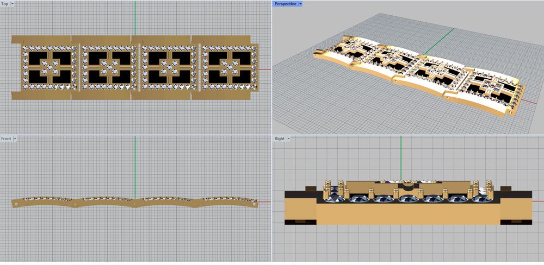Open the Perspective viewport menu arrow
The height and width of the screenshot is (265, 544).
click(x=301, y=4)
